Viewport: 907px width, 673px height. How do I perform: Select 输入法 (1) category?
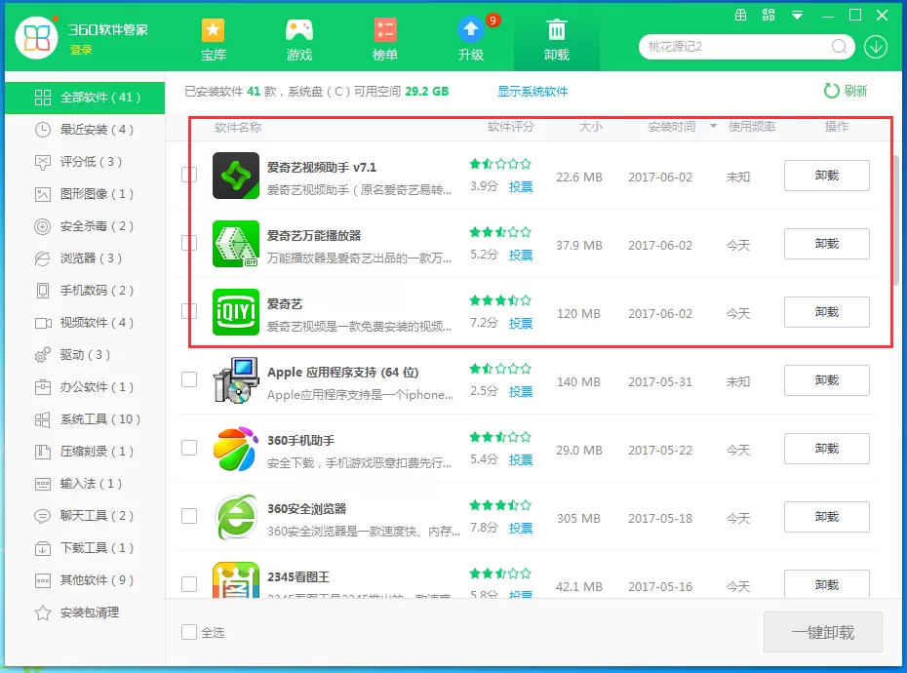point(85,484)
